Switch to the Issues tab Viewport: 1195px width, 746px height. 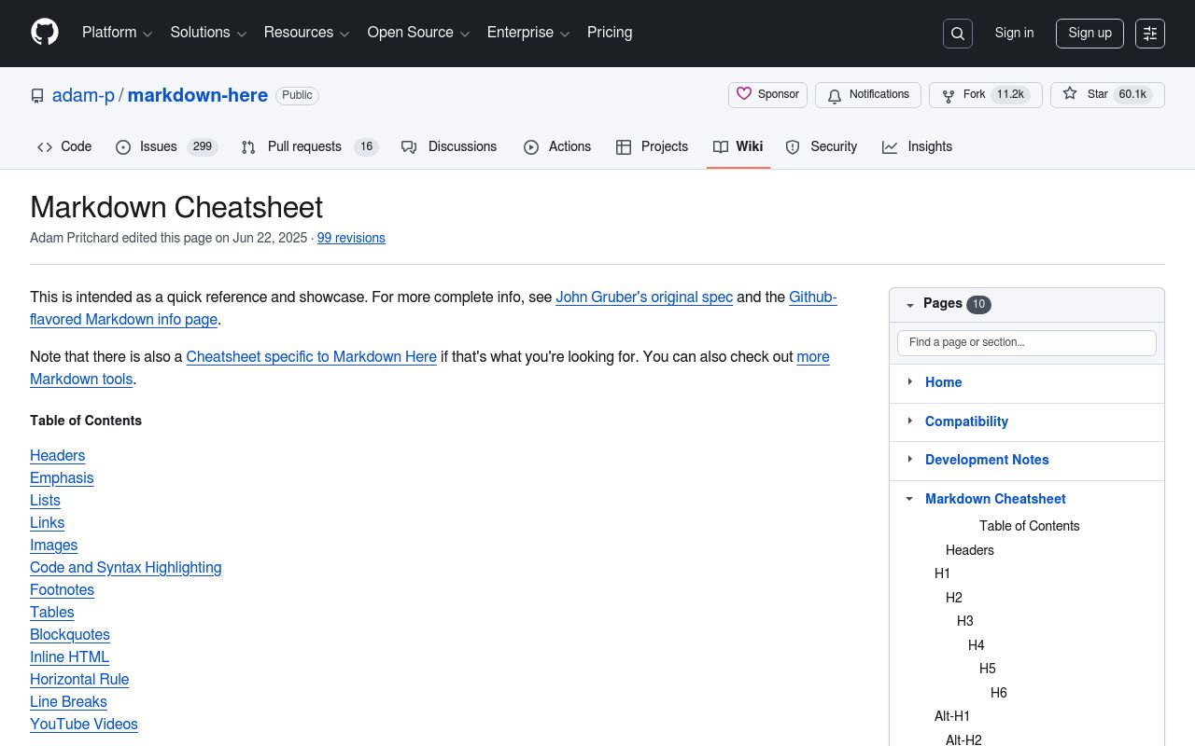pyautogui.click(x=158, y=146)
